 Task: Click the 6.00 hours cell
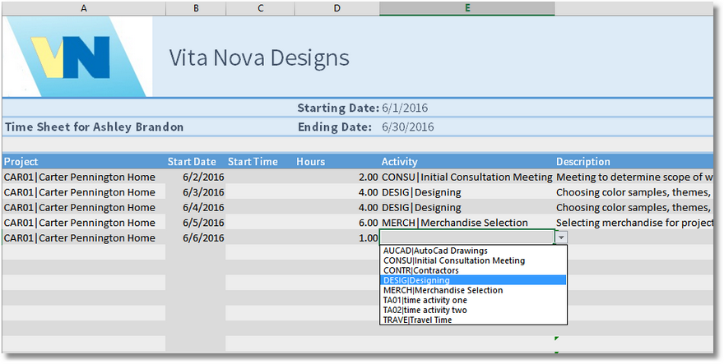coord(337,223)
